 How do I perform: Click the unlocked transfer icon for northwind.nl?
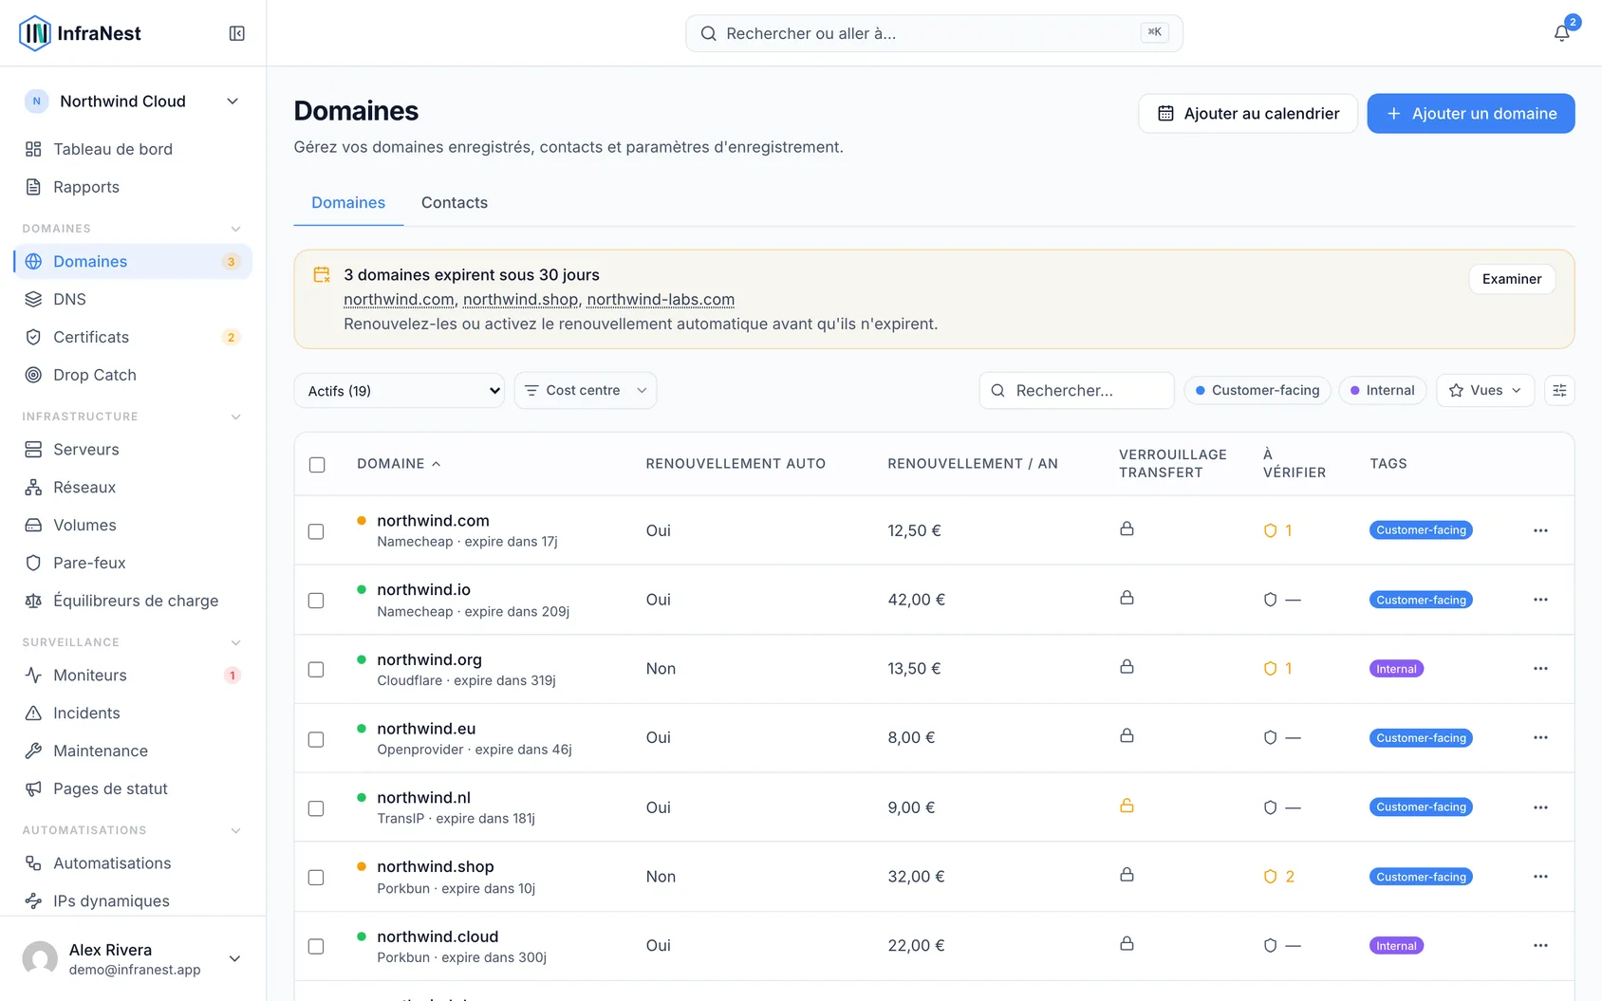[1127, 806]
